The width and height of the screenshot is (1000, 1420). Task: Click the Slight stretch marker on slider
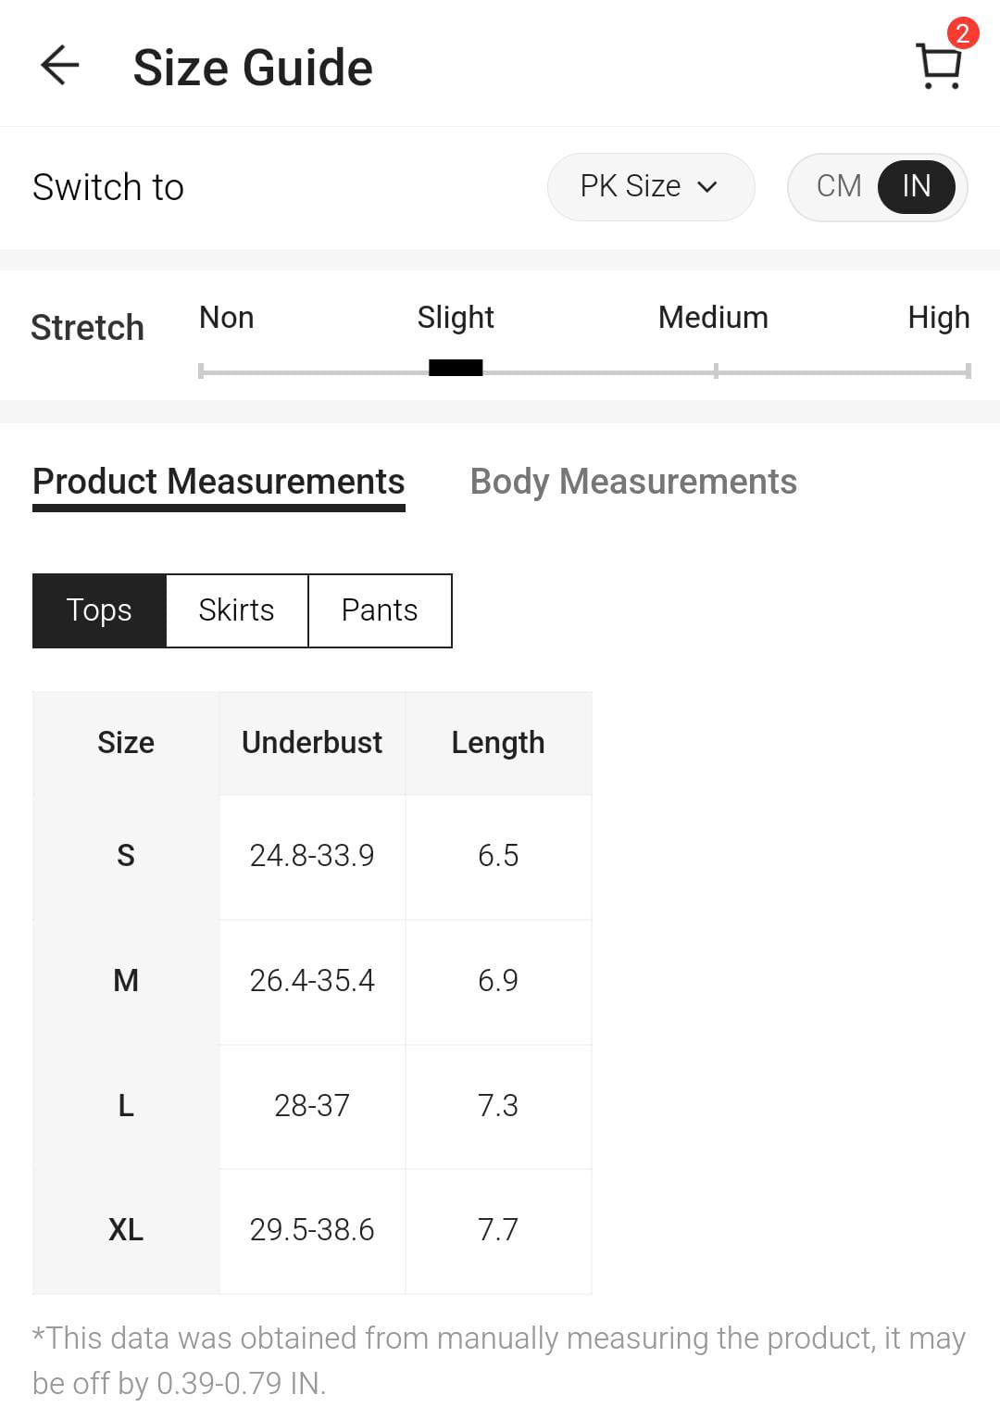tap(456, 369)
